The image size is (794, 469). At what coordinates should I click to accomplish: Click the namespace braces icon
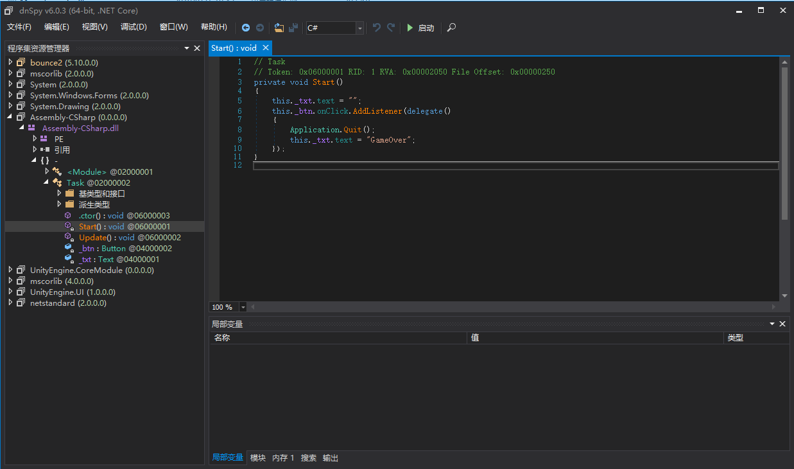click(x=44, y=161)
